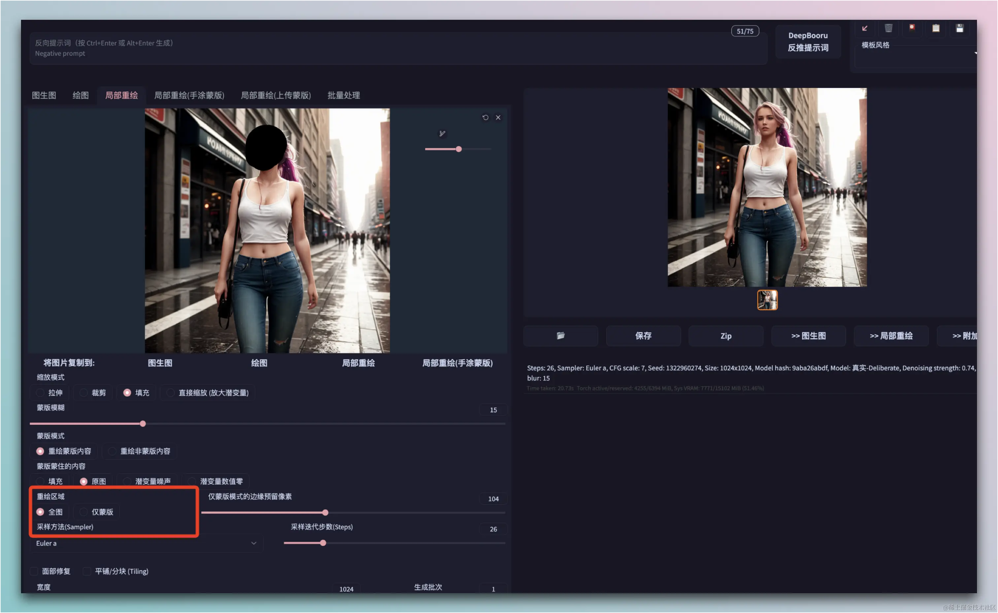
Task: Click the clipboard apply-style icon
Action: pyautogui.click(x=936, y=28)
